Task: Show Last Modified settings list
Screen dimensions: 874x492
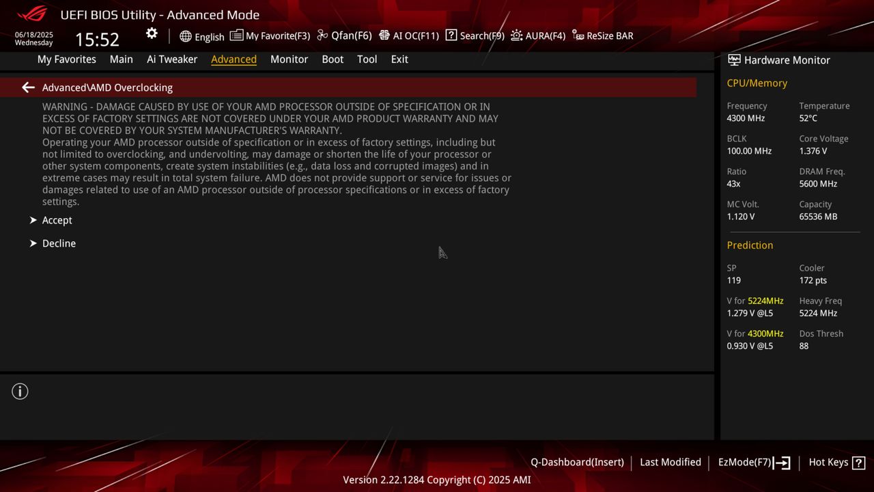Action: (670, 462)
